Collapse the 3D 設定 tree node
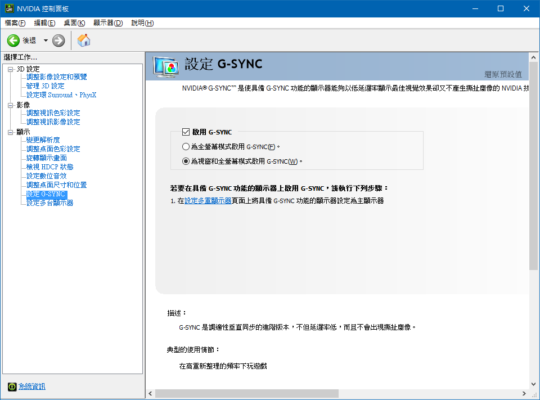The width and height of the screenshot is (540, 400). pos(10,69)
